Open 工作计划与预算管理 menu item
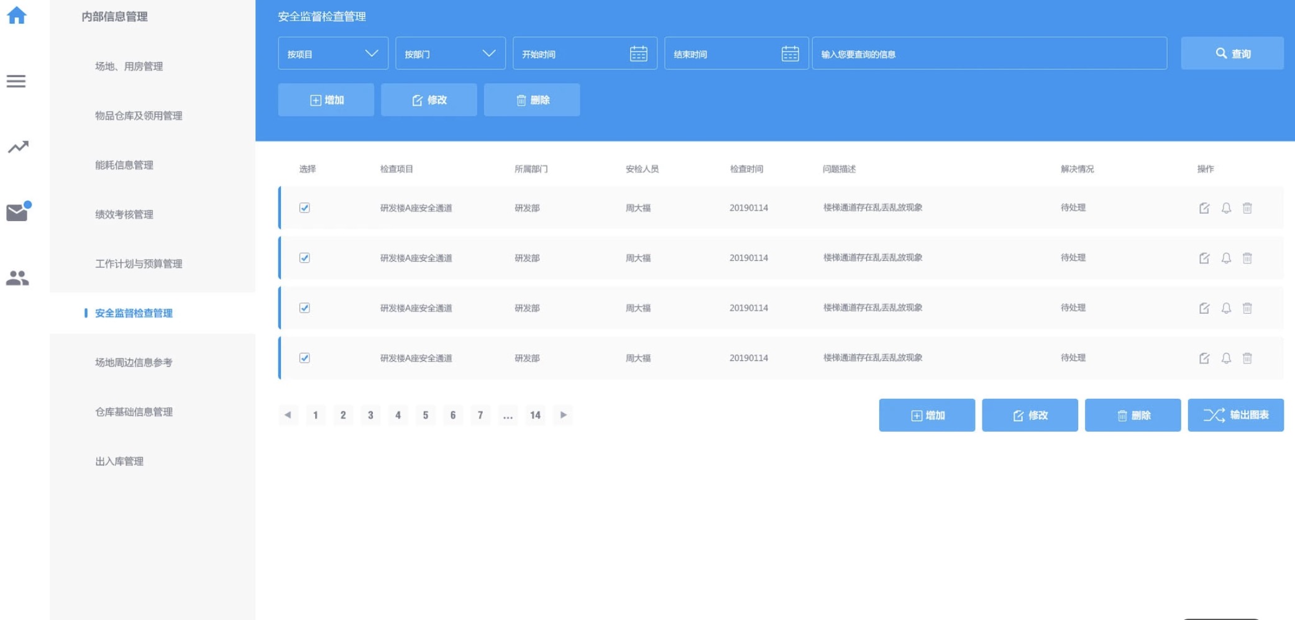1295x620 pixels. (x=139, y=263)
